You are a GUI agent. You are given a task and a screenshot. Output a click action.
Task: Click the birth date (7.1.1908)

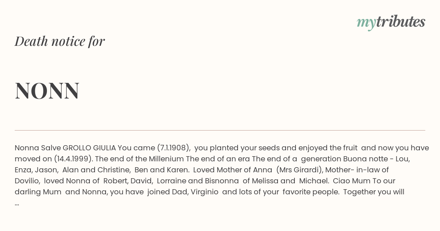(x=174, y=148)
